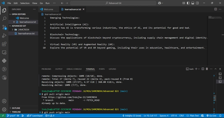Close the terminal panel
224x118 pixels.
tap(220, 69)
